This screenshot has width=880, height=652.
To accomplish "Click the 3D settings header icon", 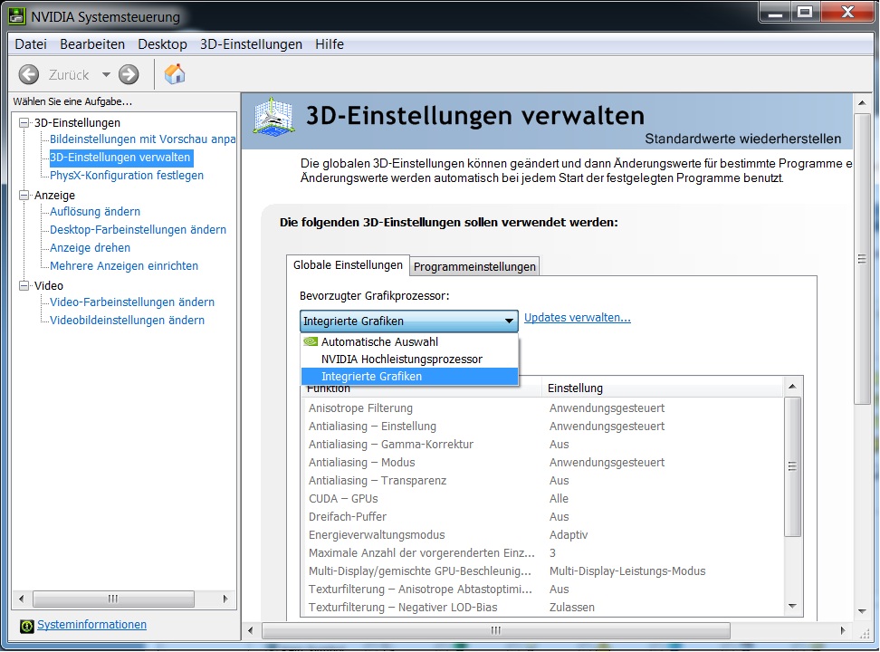I will click(273, 118).
